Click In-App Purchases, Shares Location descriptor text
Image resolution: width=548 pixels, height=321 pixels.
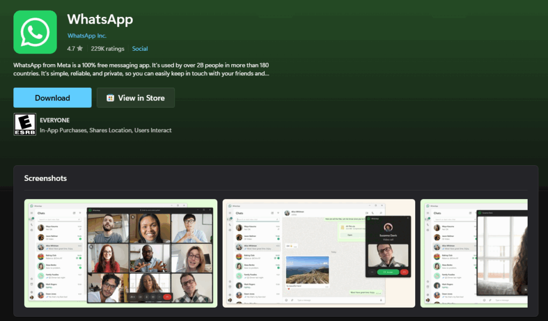[x=105, y=131]
